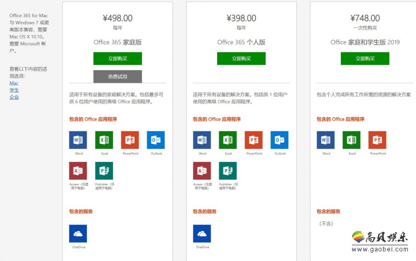Click 立即购买 for Office 家庭和学生版 2019
The height and width of the screenshot is (261, 416).
pyautogui.click(x=365, y=58)
